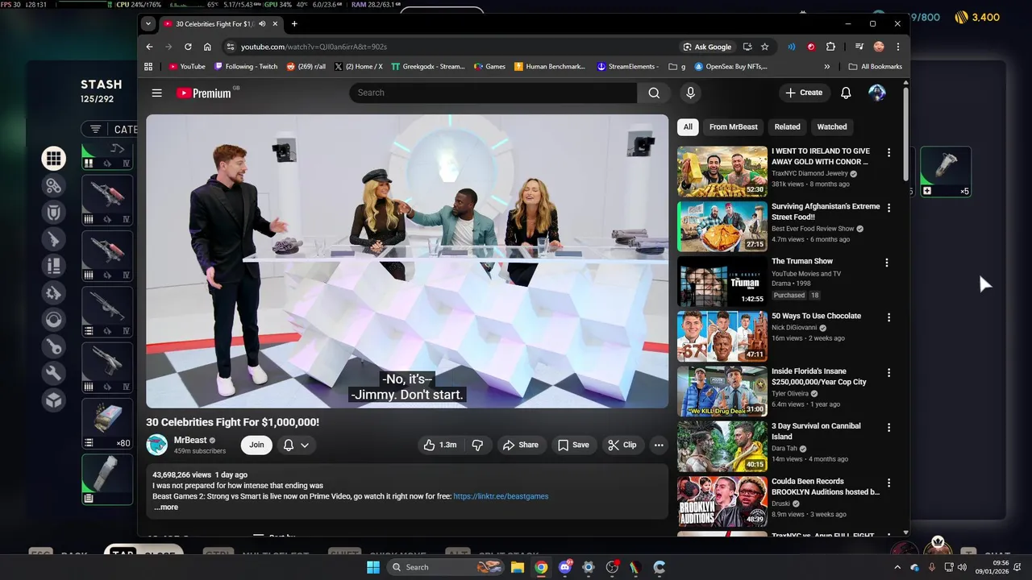Click the YouTube Premium logo
The width and height of the screenshot is (1032, 580).
pos(204,93)
